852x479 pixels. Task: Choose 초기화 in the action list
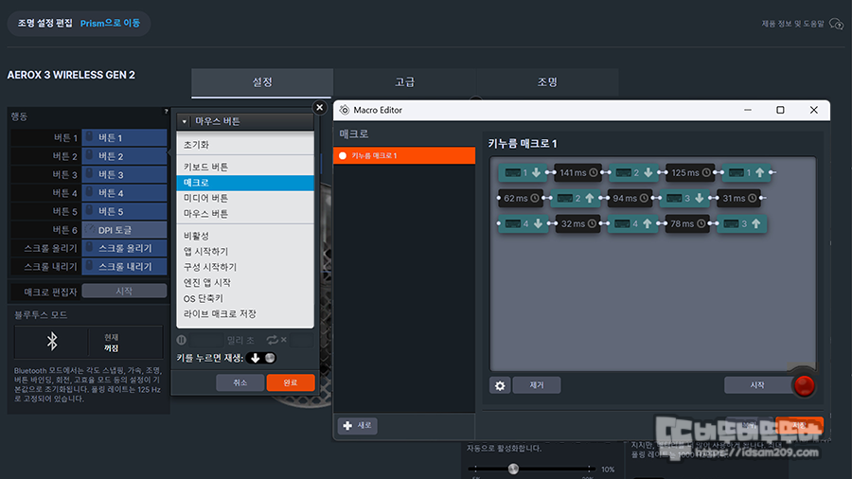tap(245, 145)
